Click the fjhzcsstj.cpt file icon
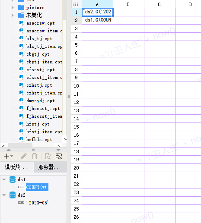 21,108
